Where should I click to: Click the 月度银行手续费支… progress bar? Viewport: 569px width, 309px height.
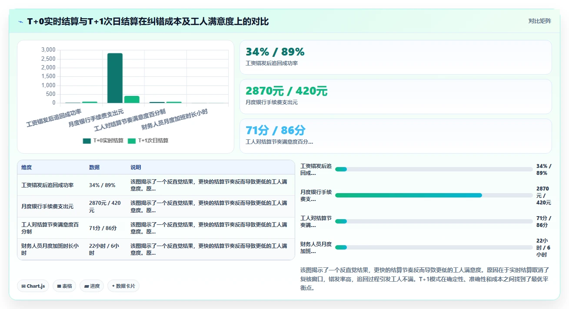(434, 195)
